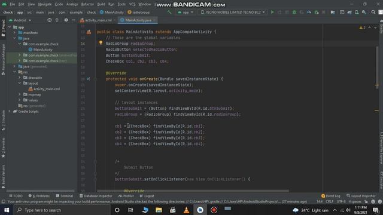Open the Layout Inspector tool window
Screen dimensions: 383x215
pyautogui.click(x=361, y=196)
